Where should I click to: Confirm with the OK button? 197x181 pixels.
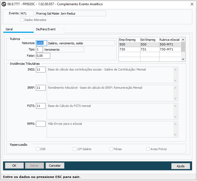14,166
